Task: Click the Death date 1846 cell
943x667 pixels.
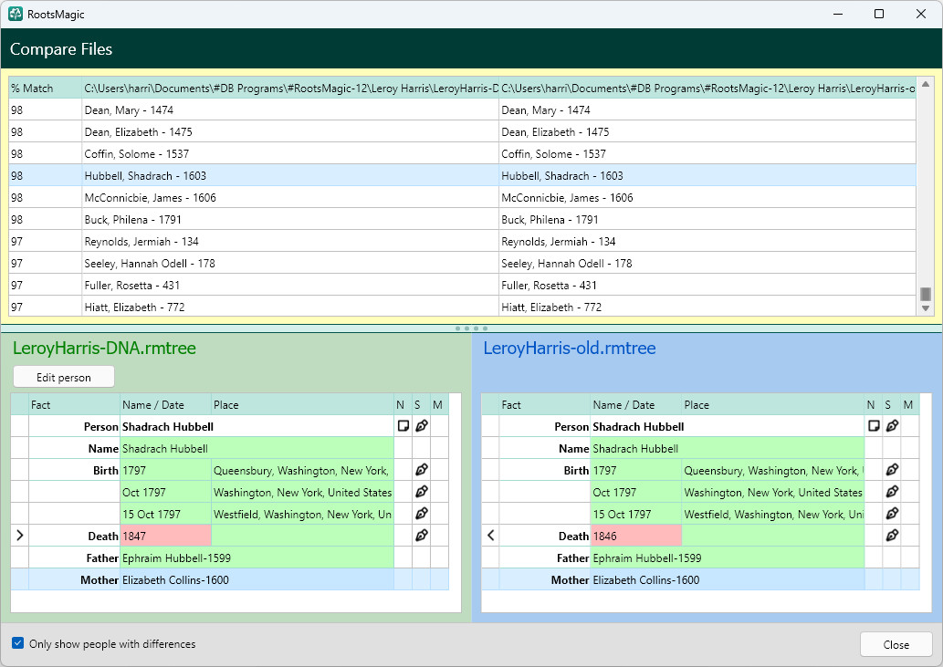Action: click(636, 536)
